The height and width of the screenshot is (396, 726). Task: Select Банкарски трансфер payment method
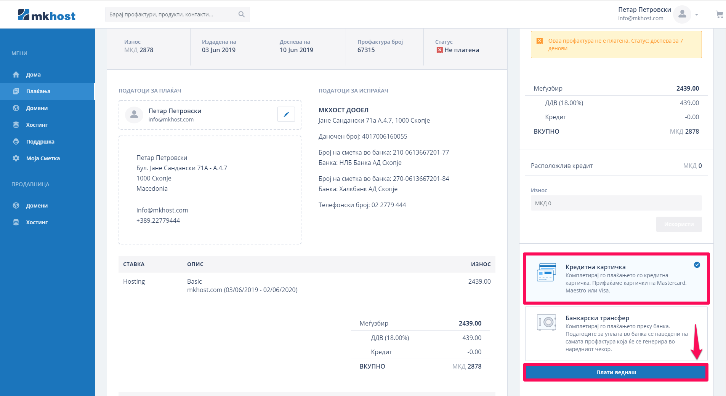(616, 333)
